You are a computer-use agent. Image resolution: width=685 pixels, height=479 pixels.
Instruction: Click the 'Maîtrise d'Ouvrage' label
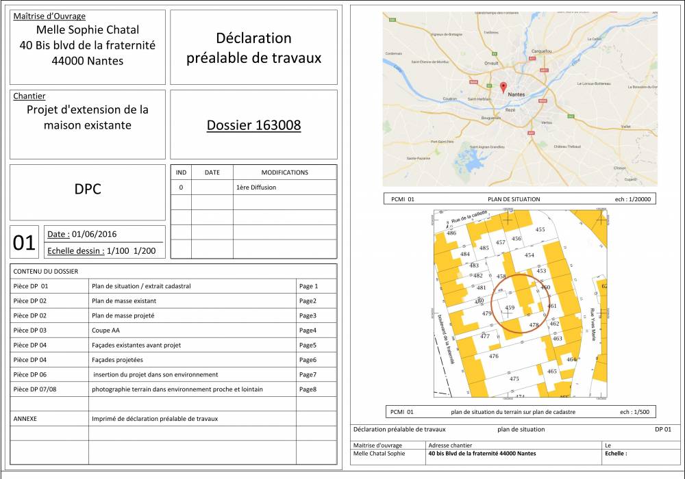[49, 16]
